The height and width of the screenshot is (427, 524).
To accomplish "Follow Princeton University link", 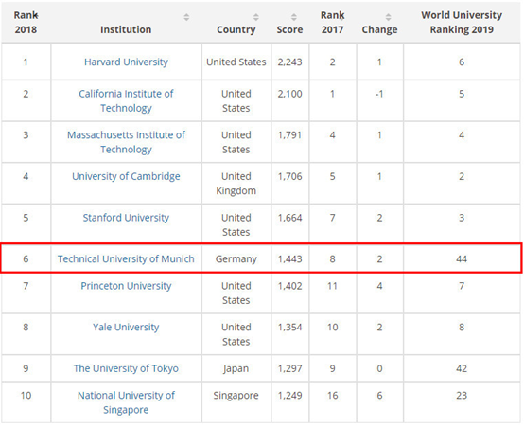I will pos(126,286).
